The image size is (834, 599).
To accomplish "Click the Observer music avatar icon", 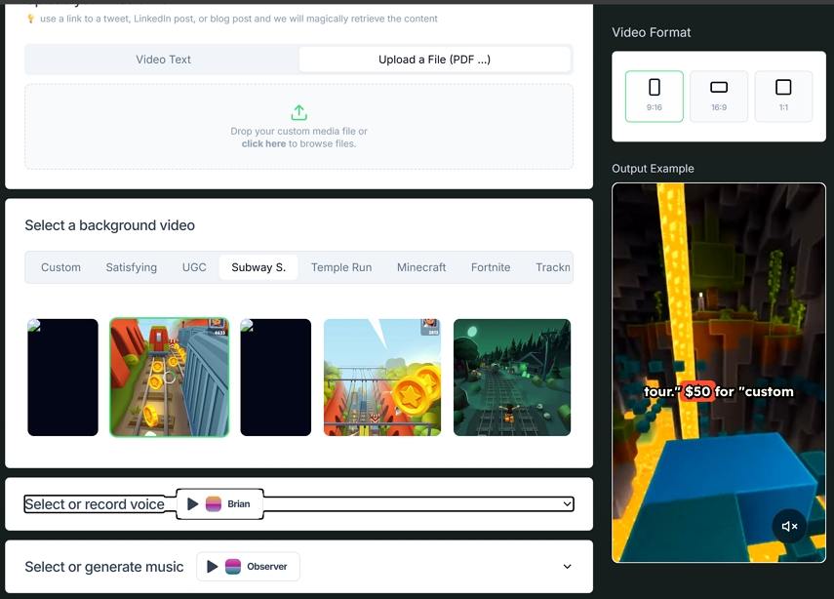I will click(234, 566).
